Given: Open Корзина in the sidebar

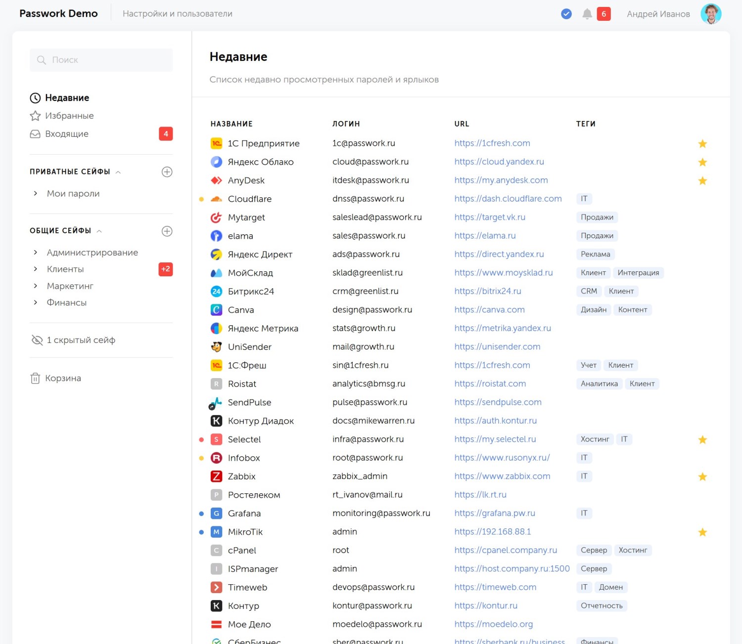Looking at the screenshot, I should point(63,378).
